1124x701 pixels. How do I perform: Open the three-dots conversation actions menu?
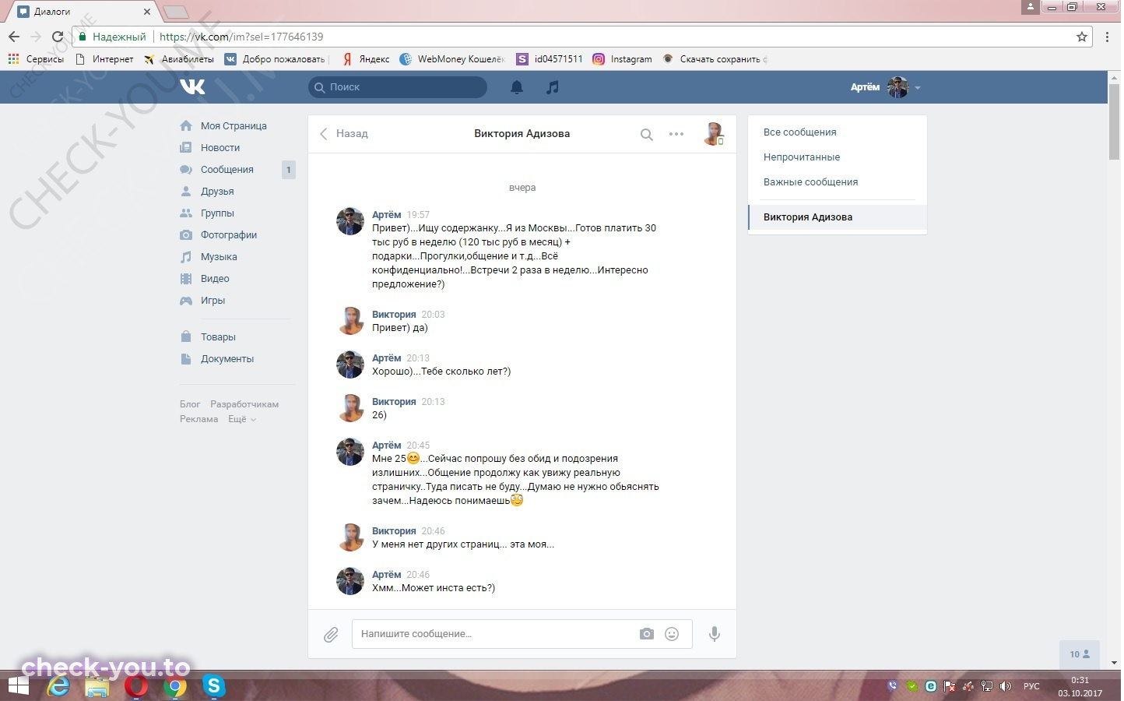pos(676,134)
